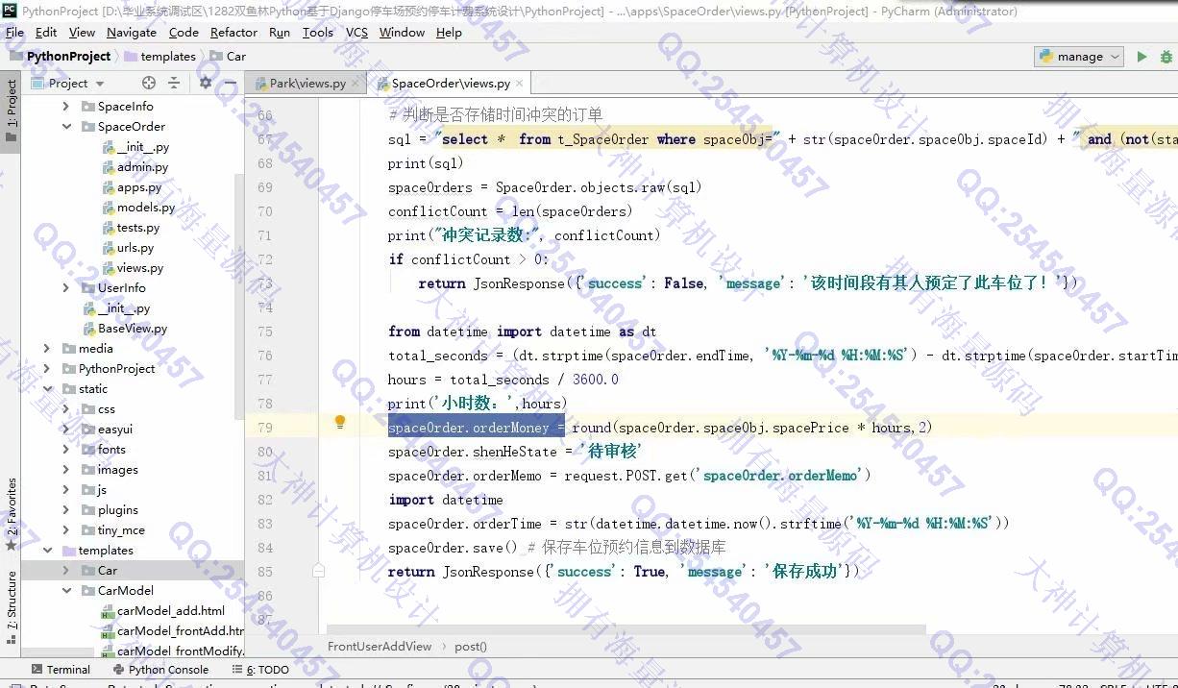Open the Project view selector dropdown

tap(67, 83)
